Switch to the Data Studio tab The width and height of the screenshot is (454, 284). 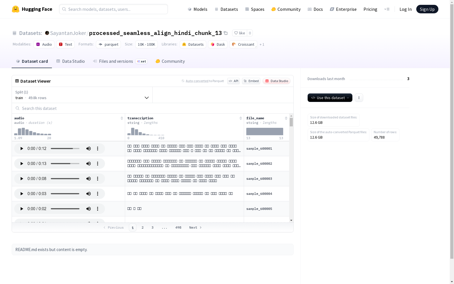click(70, 61)
